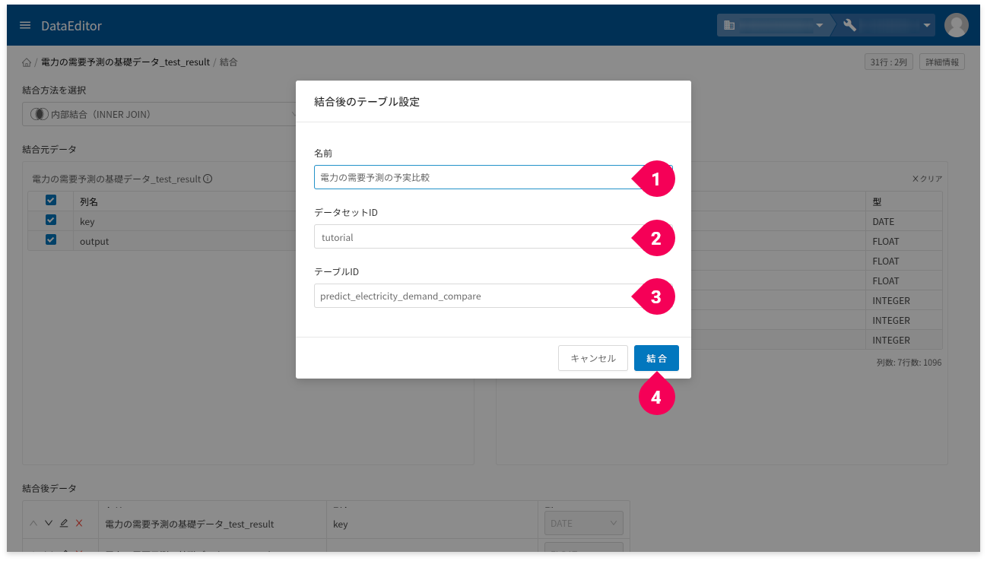Click the テーブルID input field
Screen dimensions: 987x561
point(493,296)
